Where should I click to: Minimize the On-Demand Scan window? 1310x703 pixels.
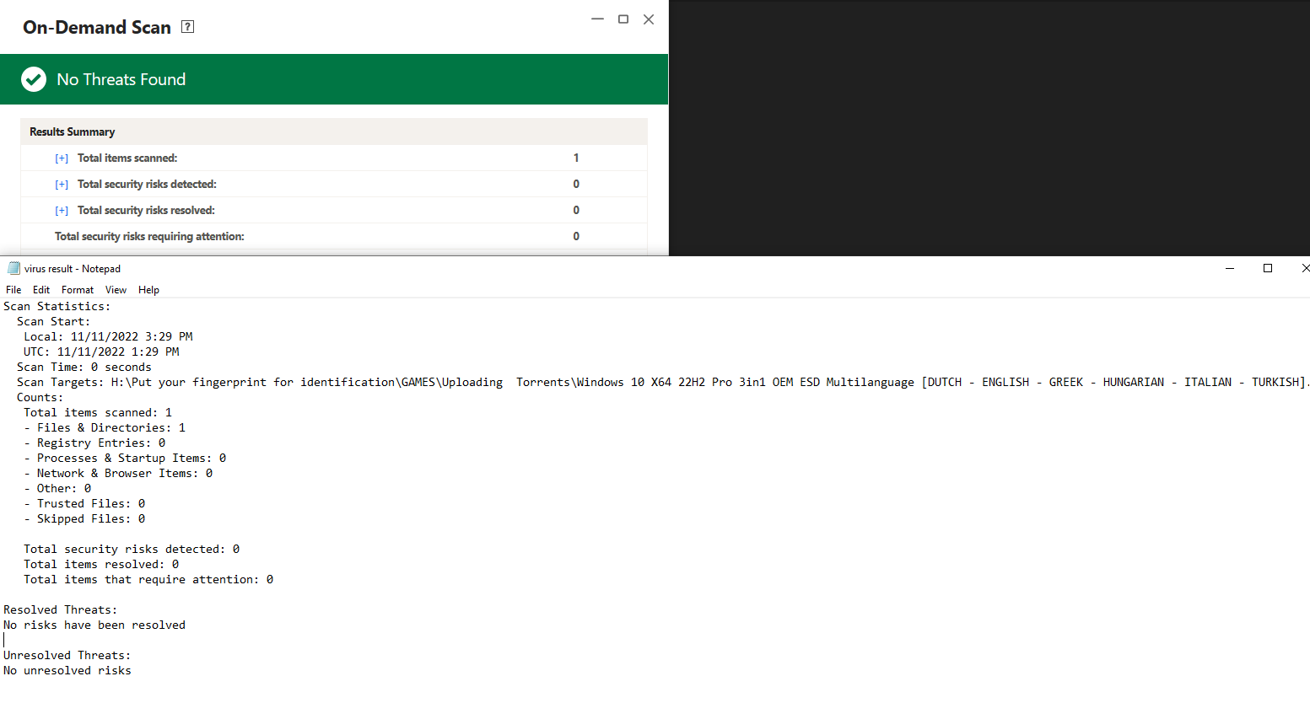tap(597, 19)
